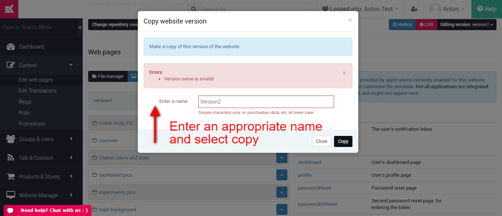Expand the Theme colors and style dropdown arrow
502x216 pixels.
[x=282, y=158]
